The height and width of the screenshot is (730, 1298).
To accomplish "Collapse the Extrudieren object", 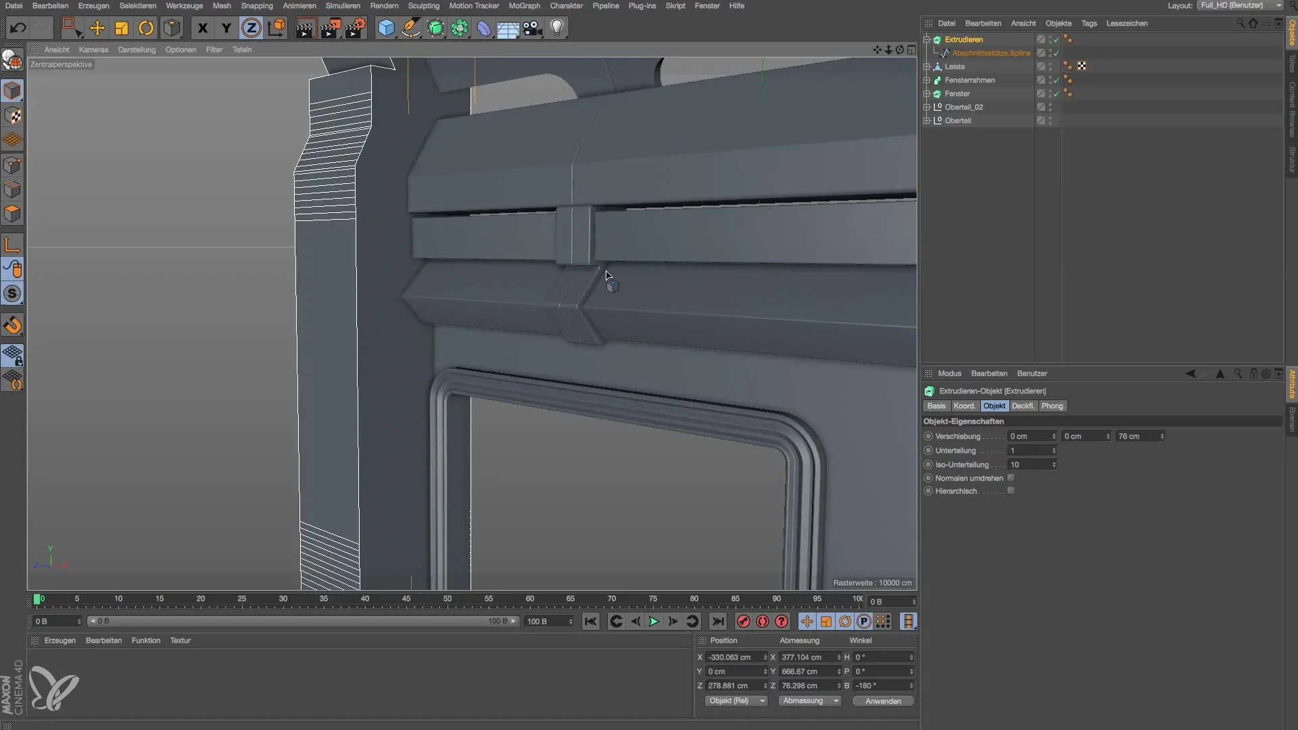I will tap(927, 39).
